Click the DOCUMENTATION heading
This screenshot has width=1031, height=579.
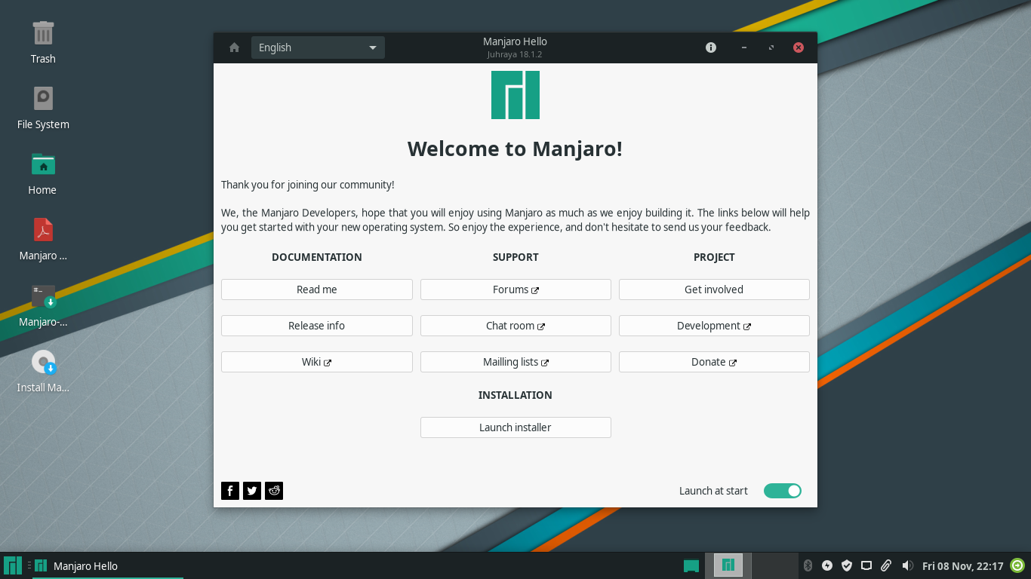(x=317, y=257)
